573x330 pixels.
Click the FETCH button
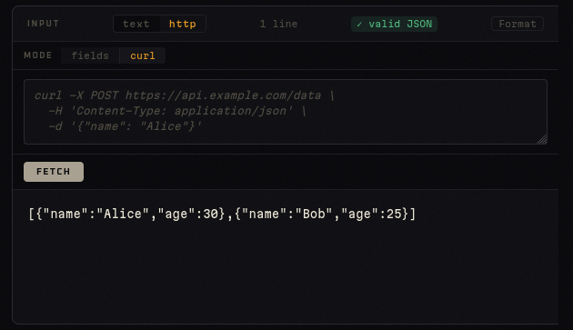point(54,172)
